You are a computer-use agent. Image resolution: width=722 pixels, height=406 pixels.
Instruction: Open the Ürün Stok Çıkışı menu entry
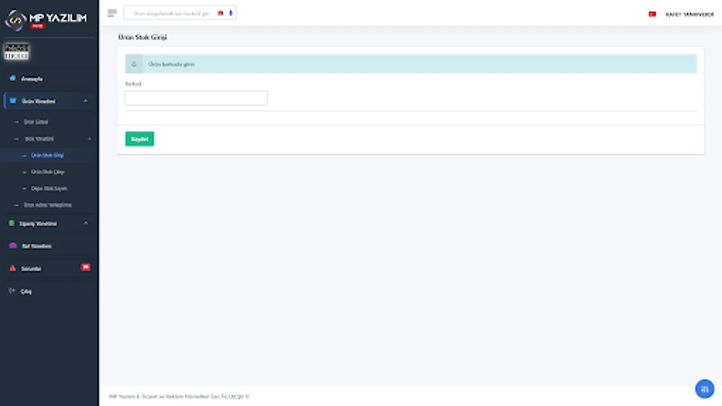click(x=47, y=171)
